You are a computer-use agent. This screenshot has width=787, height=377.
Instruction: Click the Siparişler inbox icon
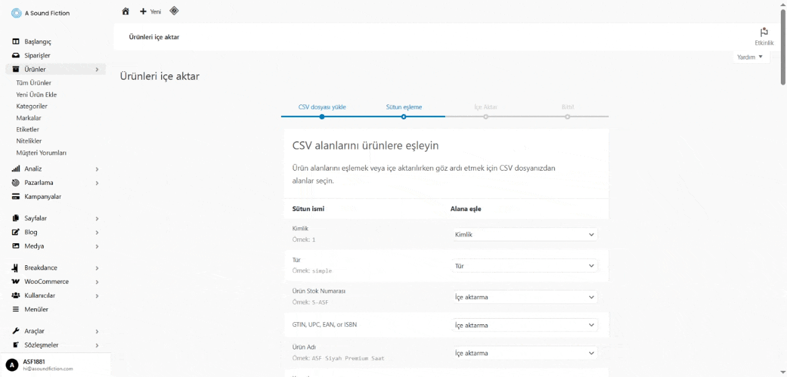tap(16, 56)
